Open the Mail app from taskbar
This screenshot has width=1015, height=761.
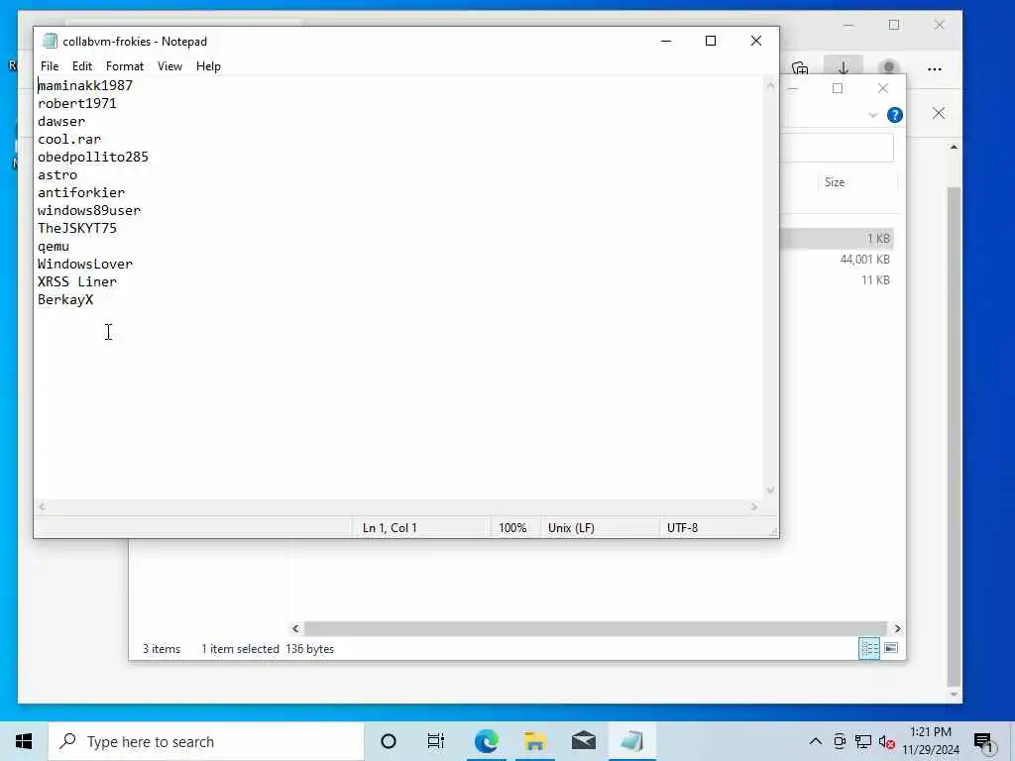pos(583,741)
